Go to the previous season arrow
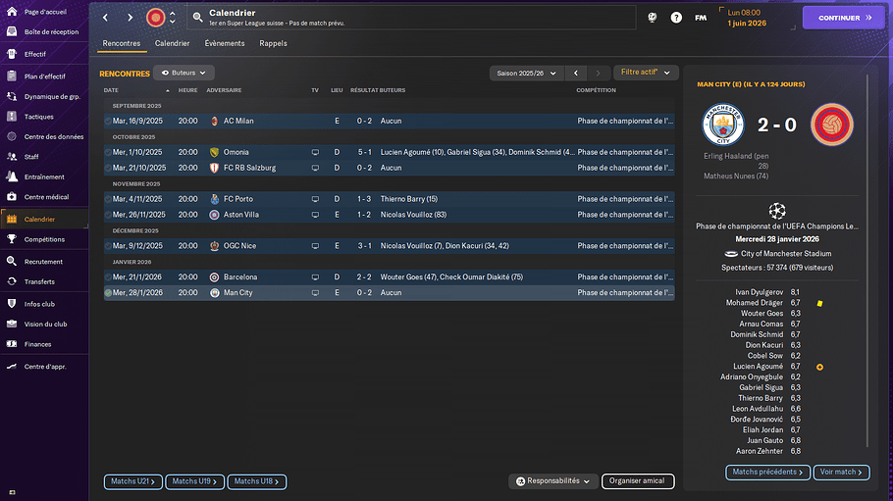The width and height of the screenshot is (893, 501). click(576, 74)
